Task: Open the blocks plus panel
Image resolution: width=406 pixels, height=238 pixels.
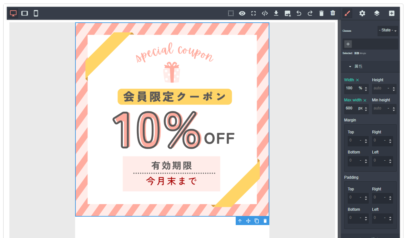Action: pyautogui.click(x=392, y=13)
